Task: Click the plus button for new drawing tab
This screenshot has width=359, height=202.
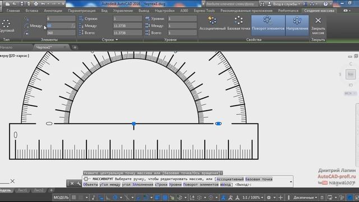Action: (75, 47)
